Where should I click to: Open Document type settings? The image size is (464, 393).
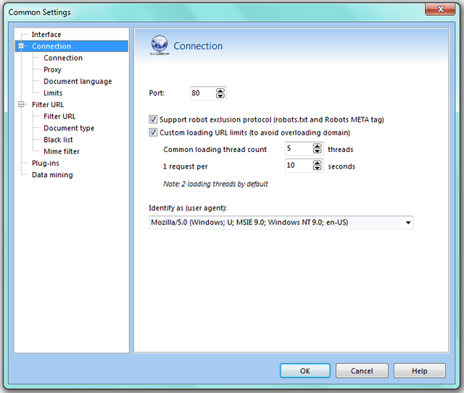pos(69,128)
